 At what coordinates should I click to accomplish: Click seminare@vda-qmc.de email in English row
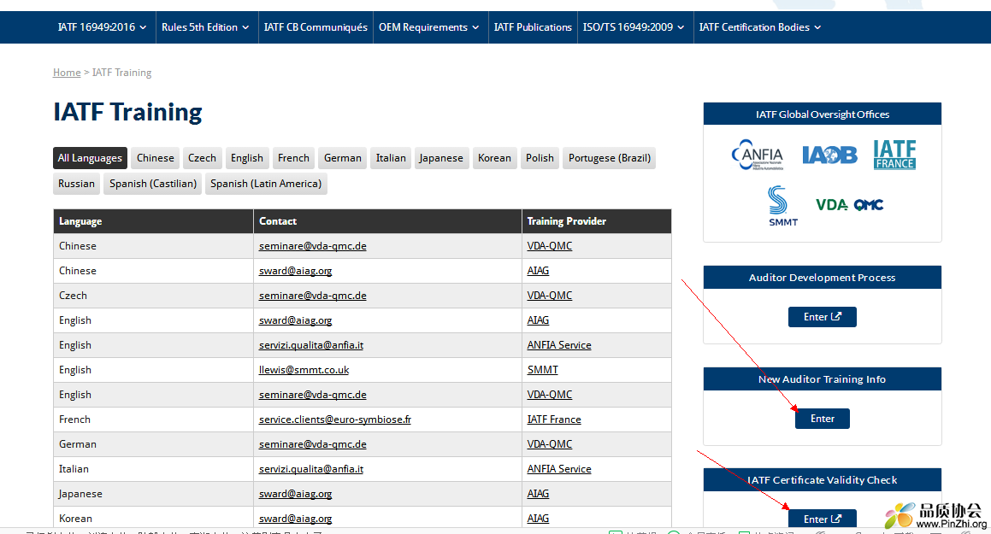313,395
